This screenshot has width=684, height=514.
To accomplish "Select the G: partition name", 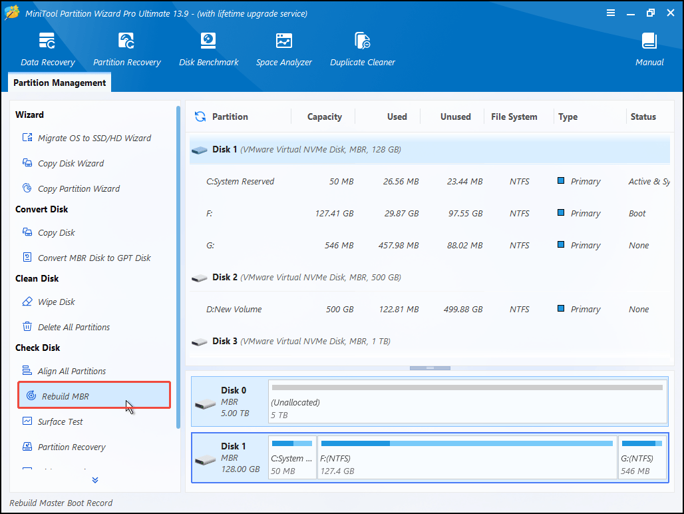I will 210,245.
